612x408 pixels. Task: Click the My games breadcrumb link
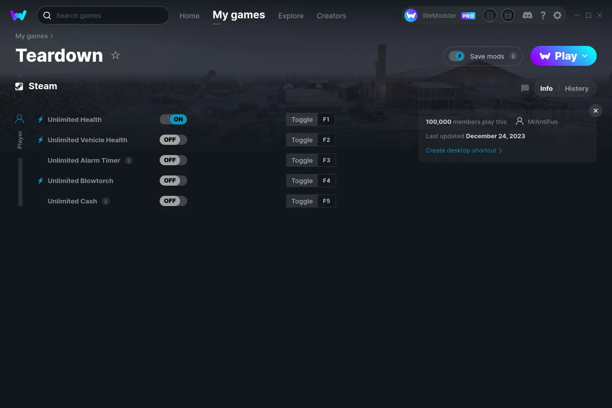[x=32, y=36]
